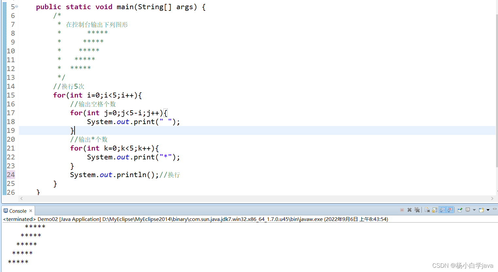Select the Console tab
Viewport: 498px width, 272px height.
(x=18, y=211)
